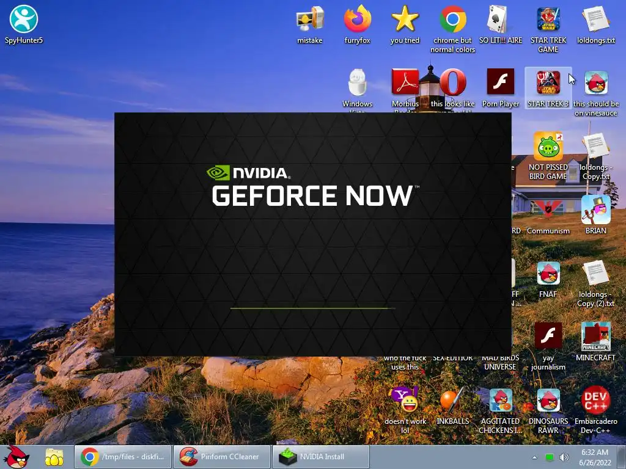Open the clock showing 6:32 AM
The width and height of the screenshot is (626, 469).
594,457
